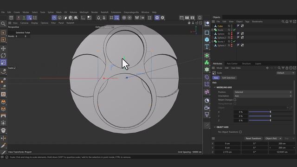The width and height of the screenshot is (297, 167).
Task: Open Render to Picture Viewer clapperboard icon
Action: click(x=187, y=18)
